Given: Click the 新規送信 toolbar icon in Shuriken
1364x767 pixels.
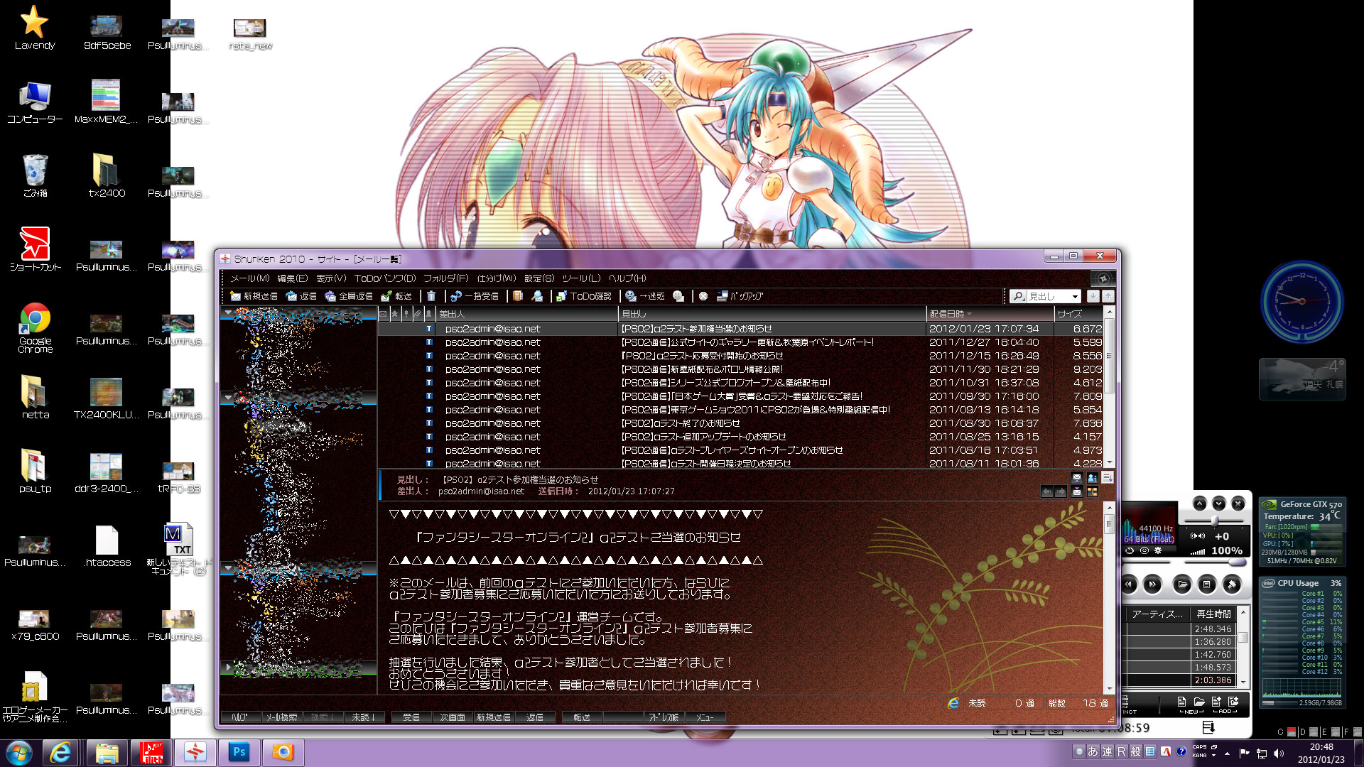Looking at the screenshot, I should [254, 296].
